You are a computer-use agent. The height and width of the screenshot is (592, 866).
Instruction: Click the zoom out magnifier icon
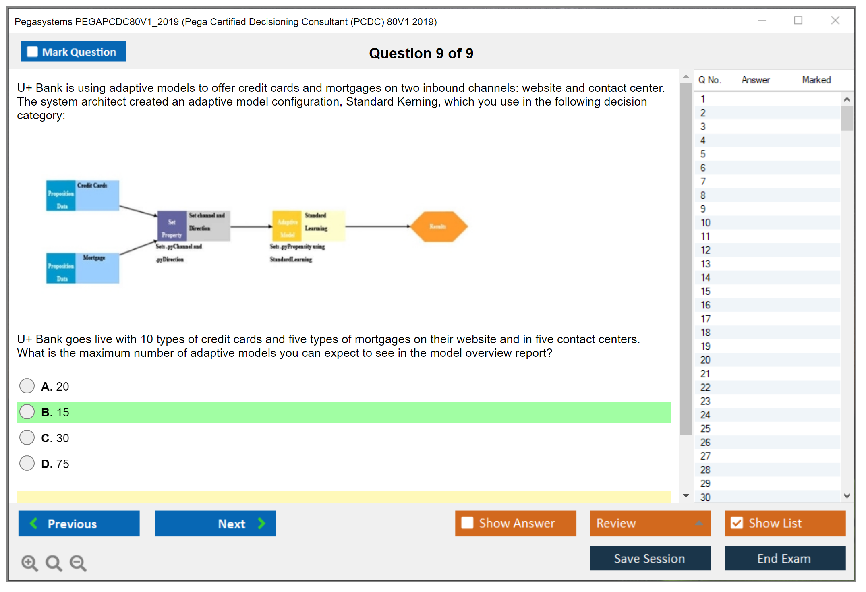[78, 563]
